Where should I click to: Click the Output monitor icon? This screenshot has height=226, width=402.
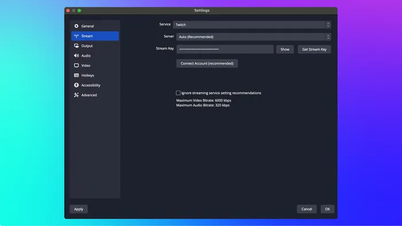pyautogui.click(x=76, y=46)
